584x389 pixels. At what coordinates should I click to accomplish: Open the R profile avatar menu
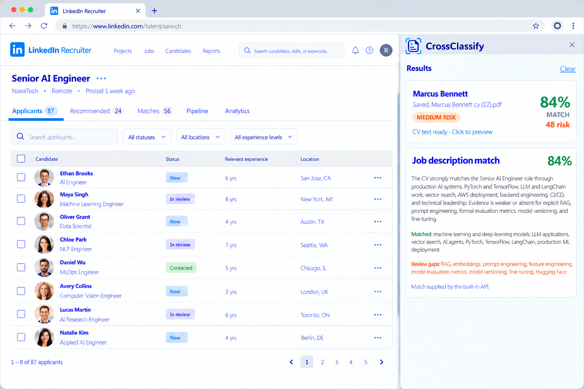pyautogui.click(x=386, y=50)
